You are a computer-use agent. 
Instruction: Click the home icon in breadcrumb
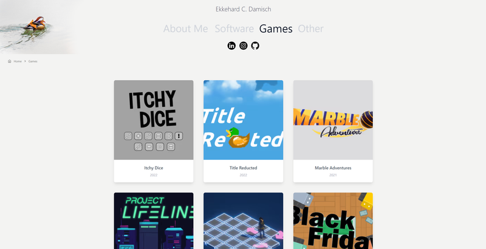point(10,61)
